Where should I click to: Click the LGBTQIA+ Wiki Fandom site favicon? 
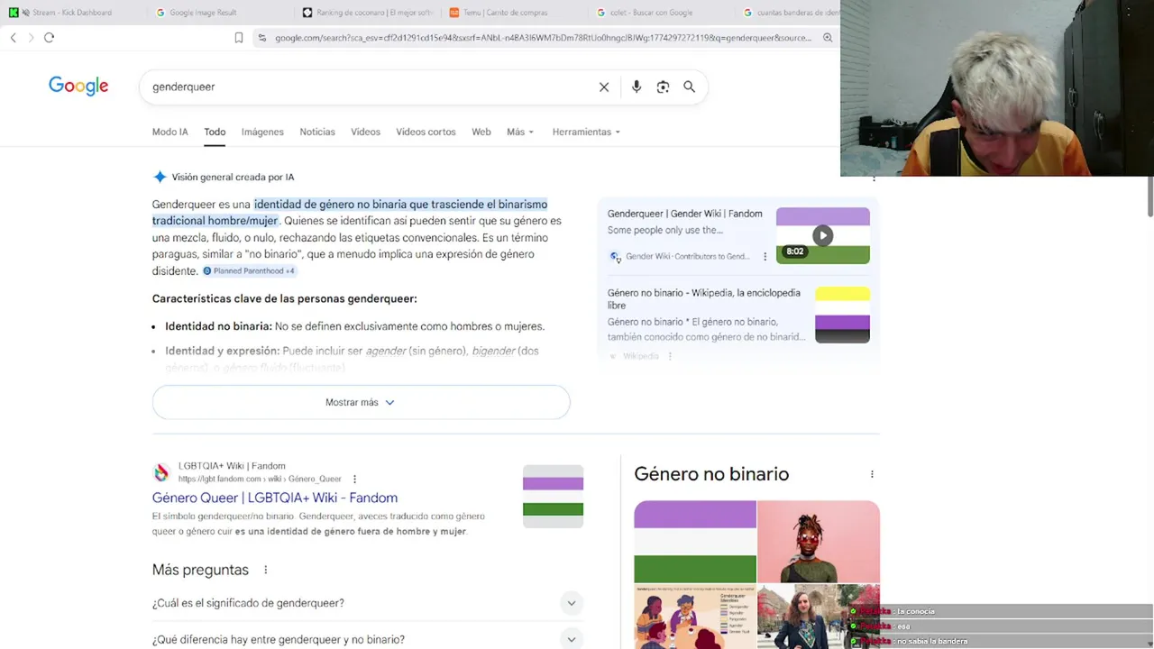tap(161, 473)
